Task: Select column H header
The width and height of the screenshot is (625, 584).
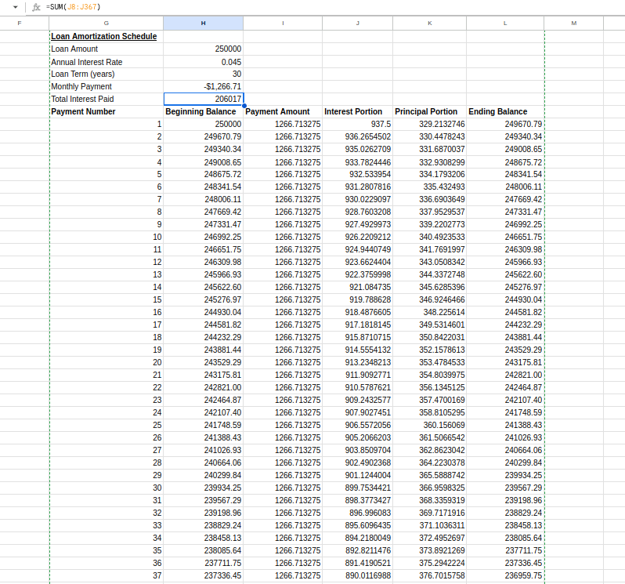Action: (203, 23)
